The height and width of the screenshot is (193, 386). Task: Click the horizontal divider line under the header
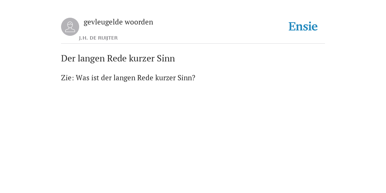coord(193,44)
